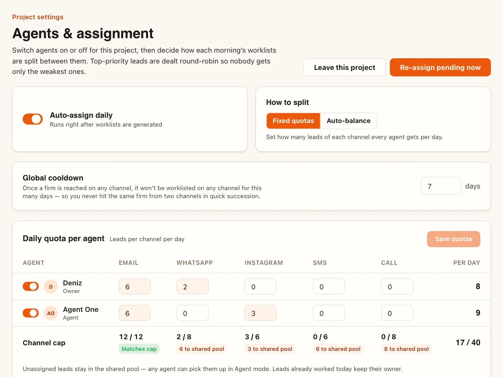Click Agent One's Instagram quota field
Screen dimensions: 503x377
(261, 313)
